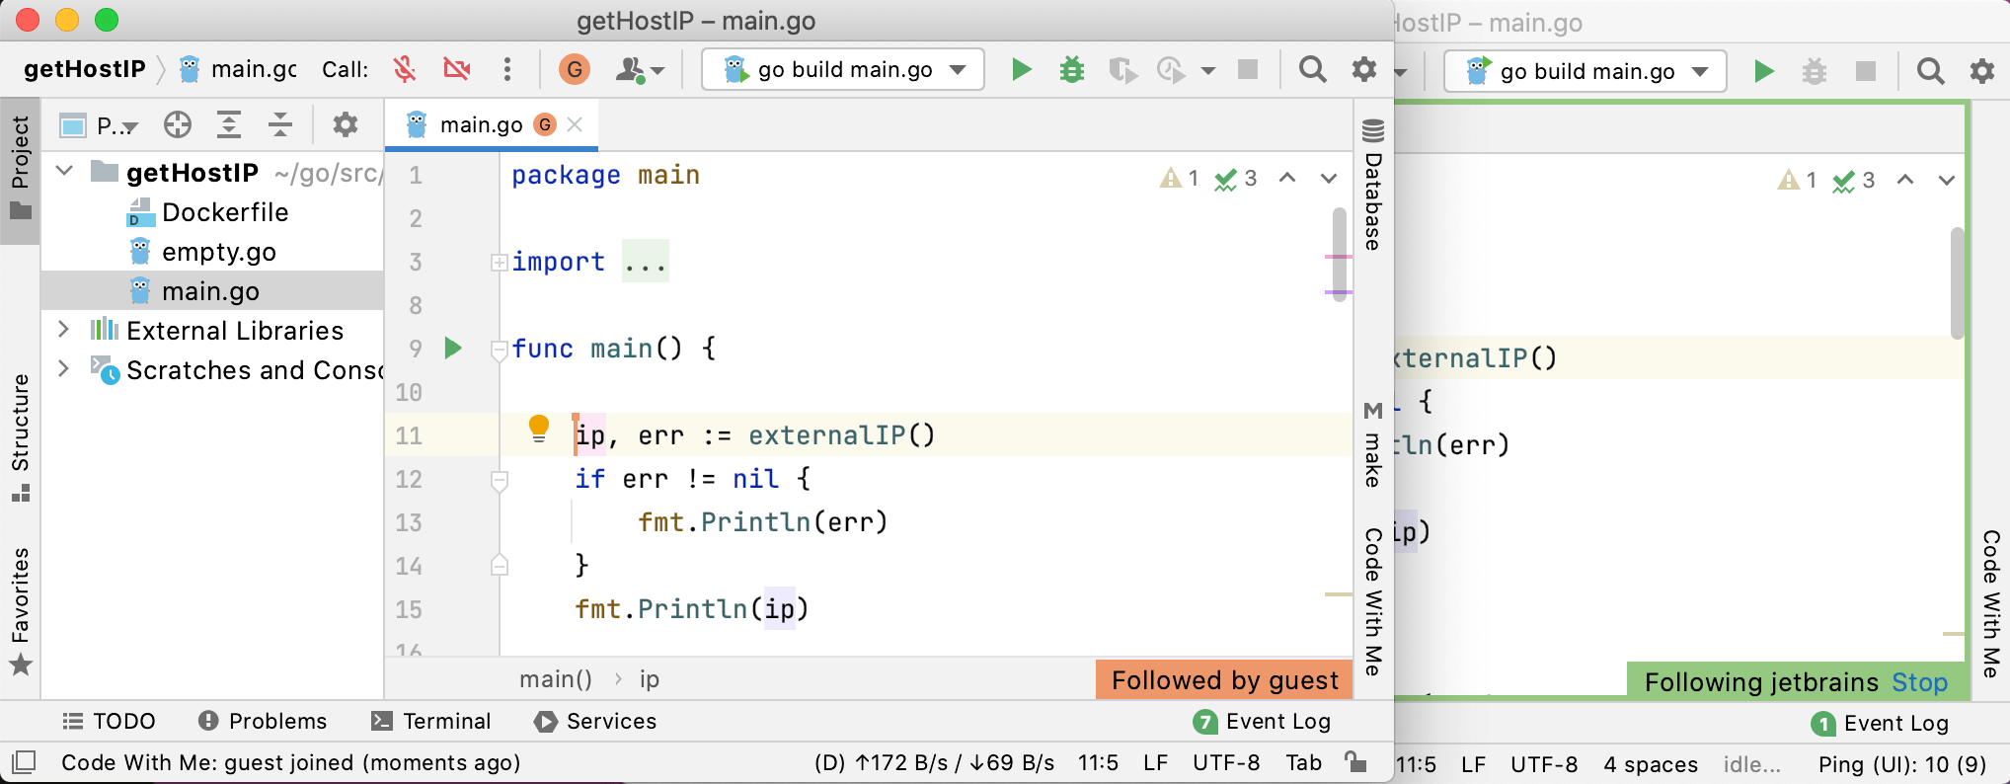Click Stop to end following jetbrains

[x=1919, y=682]
